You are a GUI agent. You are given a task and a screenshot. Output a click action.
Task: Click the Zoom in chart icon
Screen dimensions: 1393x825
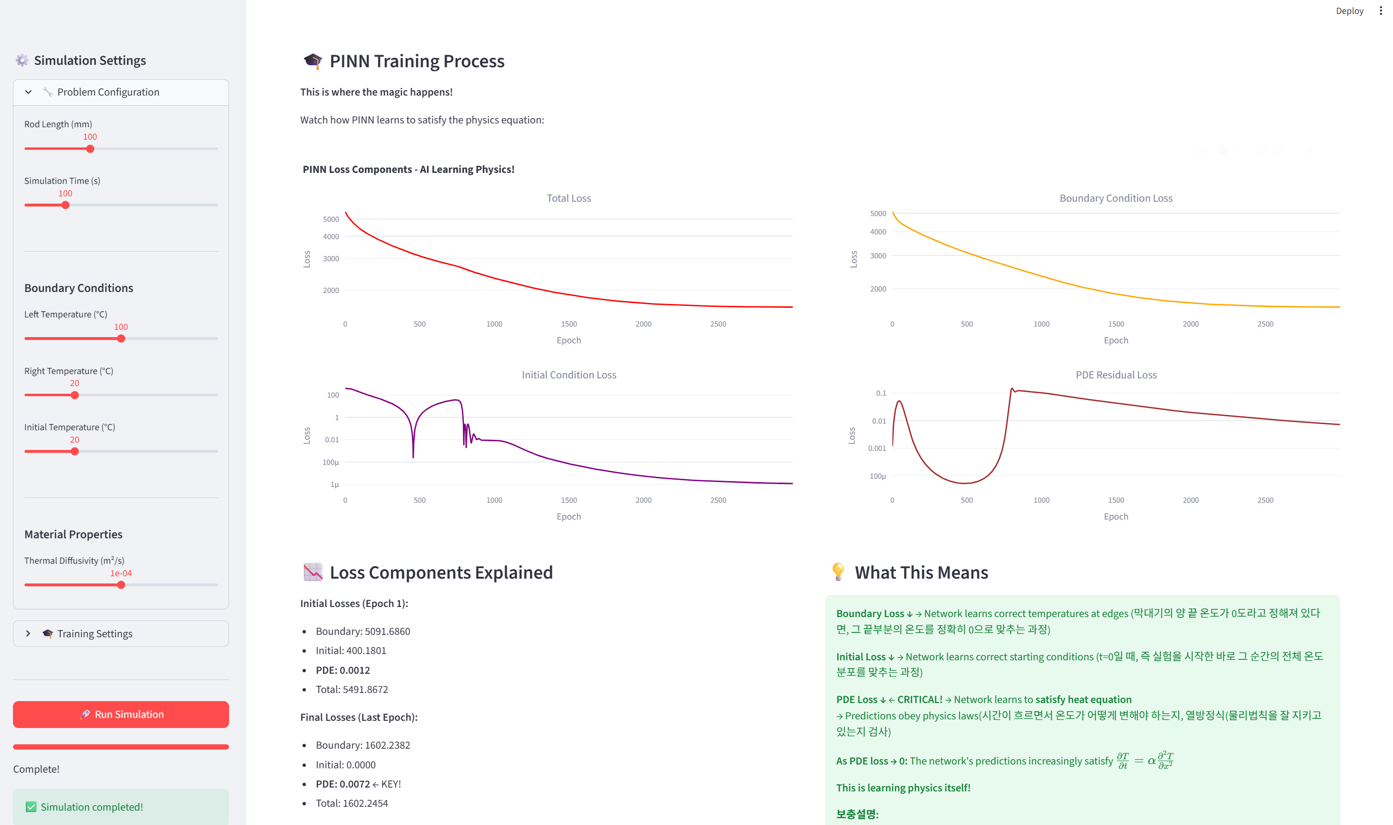click(1260, 151)
